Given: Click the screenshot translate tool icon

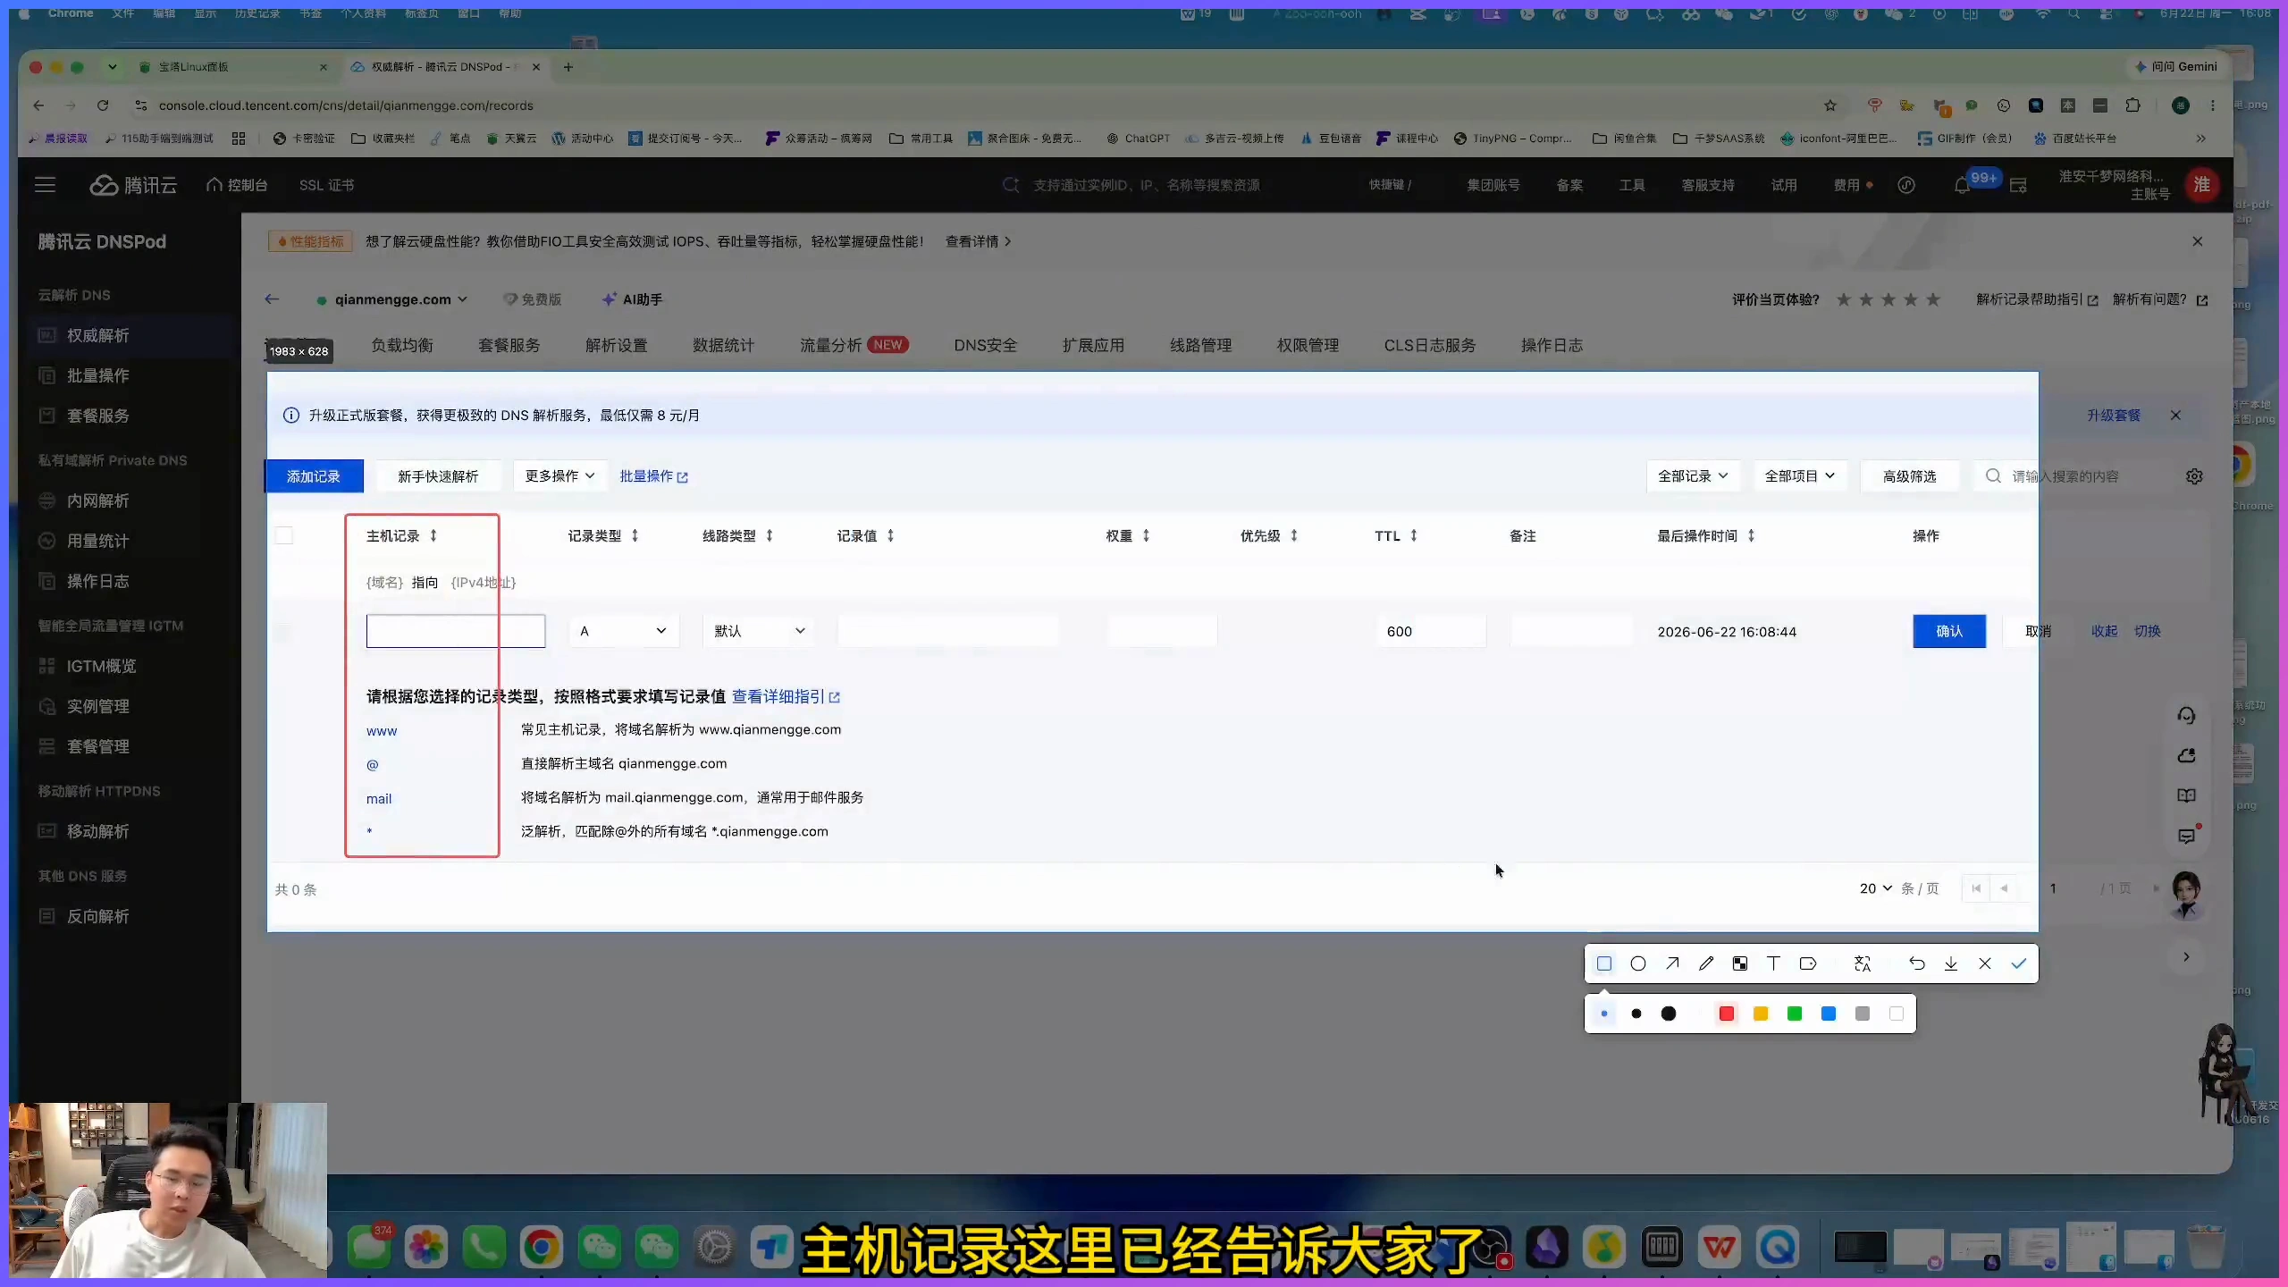Looking at the screenshot, I should click(x=1863, y=963).
